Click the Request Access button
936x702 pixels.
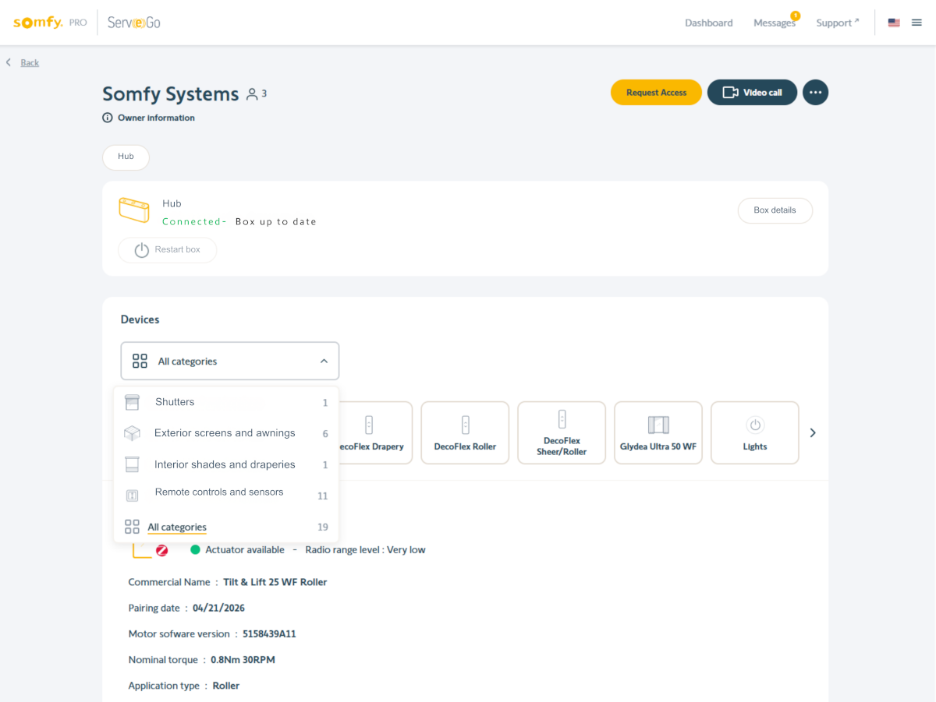tap(656, 93)
